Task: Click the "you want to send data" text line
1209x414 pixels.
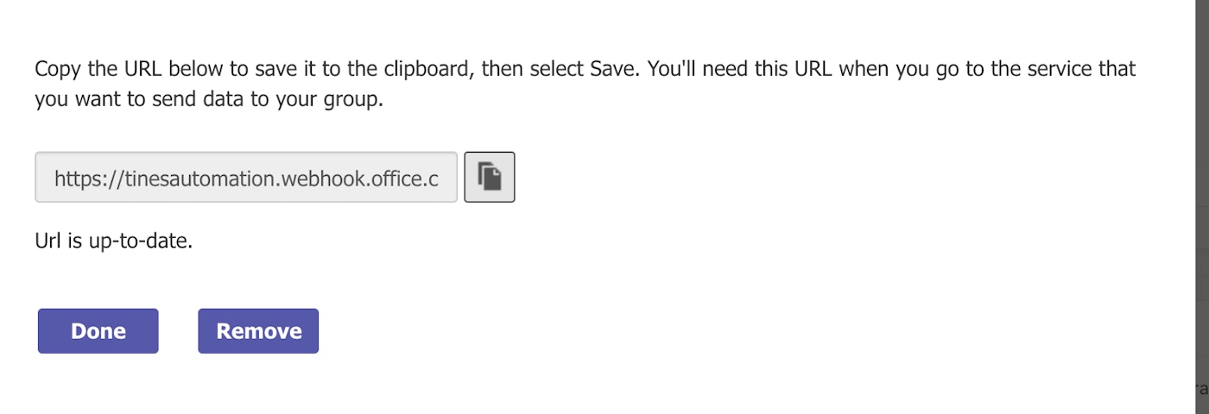Action: [x=208, y=100]
